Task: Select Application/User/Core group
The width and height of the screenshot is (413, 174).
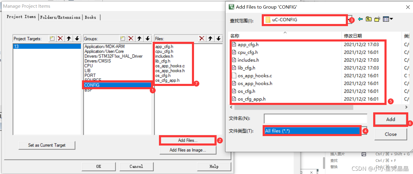Action: 104,51
